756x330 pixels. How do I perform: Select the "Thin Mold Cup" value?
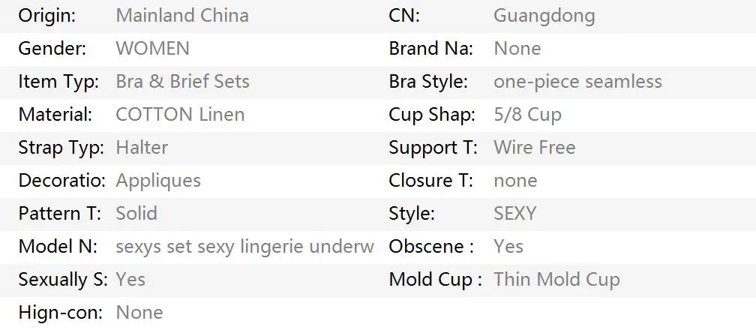pyautogui.click(x=556, y=280)
